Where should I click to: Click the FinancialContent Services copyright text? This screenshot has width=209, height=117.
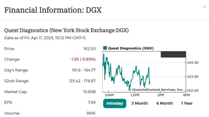coord(156,90)
